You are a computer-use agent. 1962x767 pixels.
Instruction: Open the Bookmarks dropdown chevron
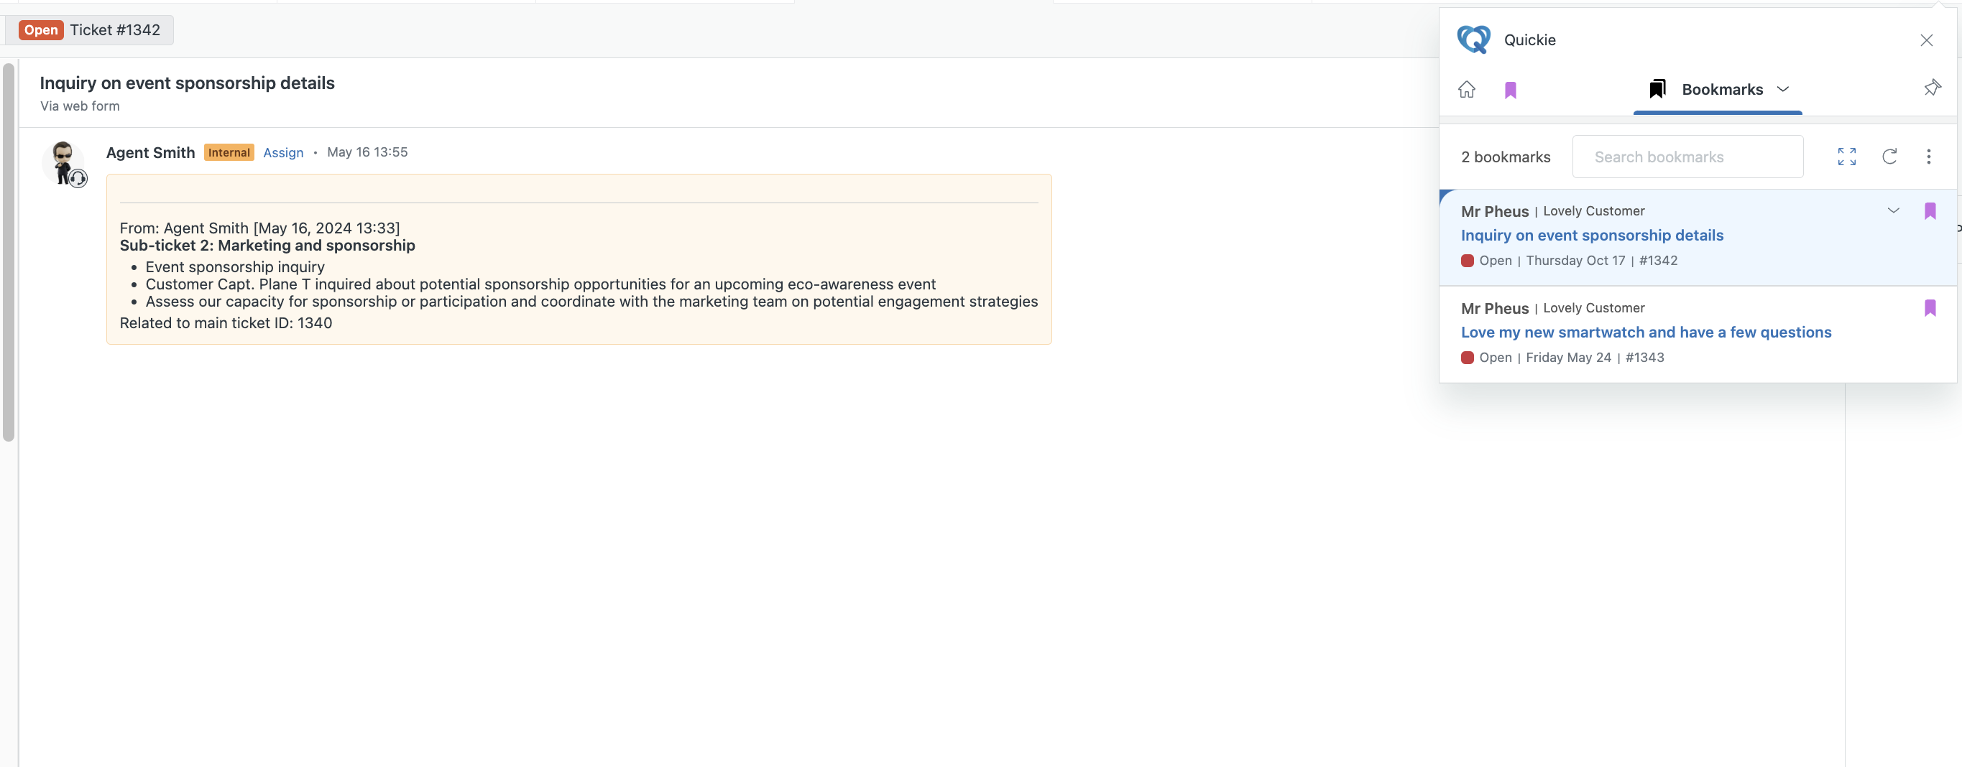coord(1783,89)
